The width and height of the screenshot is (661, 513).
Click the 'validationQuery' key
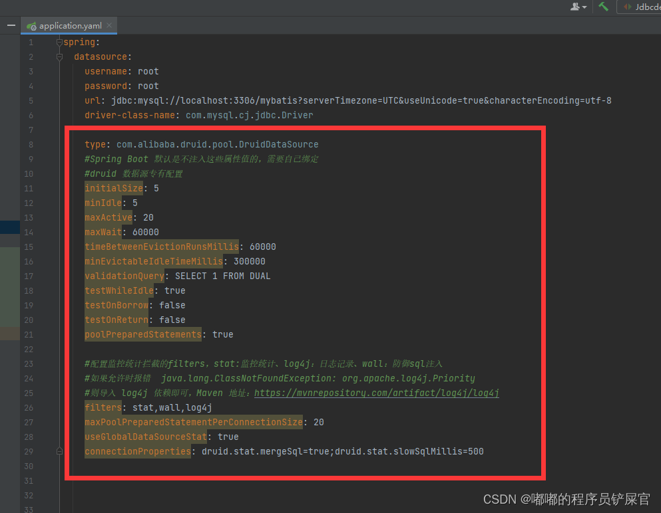(x=124, y=276)
